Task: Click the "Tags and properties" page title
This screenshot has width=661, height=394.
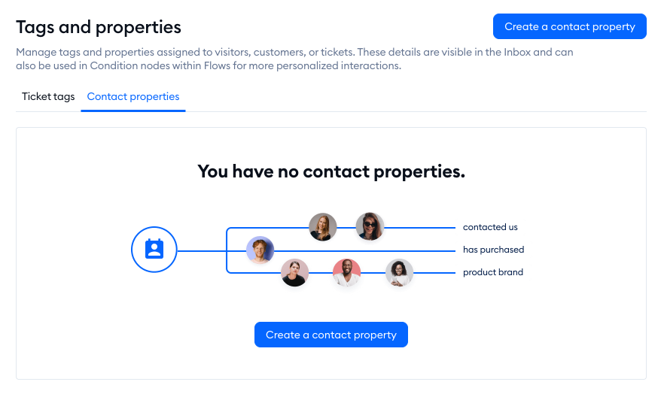Action: (x=99, y=27)
